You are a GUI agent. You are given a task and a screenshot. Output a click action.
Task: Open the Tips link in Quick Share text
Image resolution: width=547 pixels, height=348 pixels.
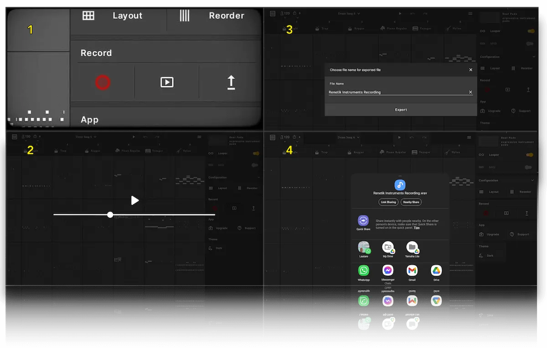pyautogui.click(x=417, y=227)
